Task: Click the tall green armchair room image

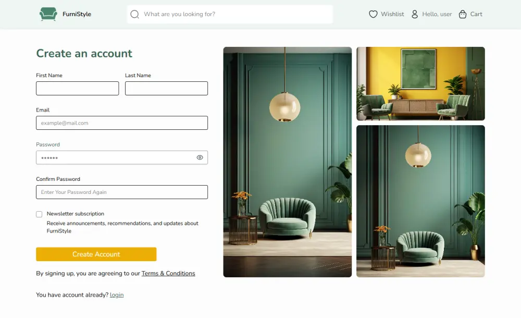Action: (x=288, y=162)
